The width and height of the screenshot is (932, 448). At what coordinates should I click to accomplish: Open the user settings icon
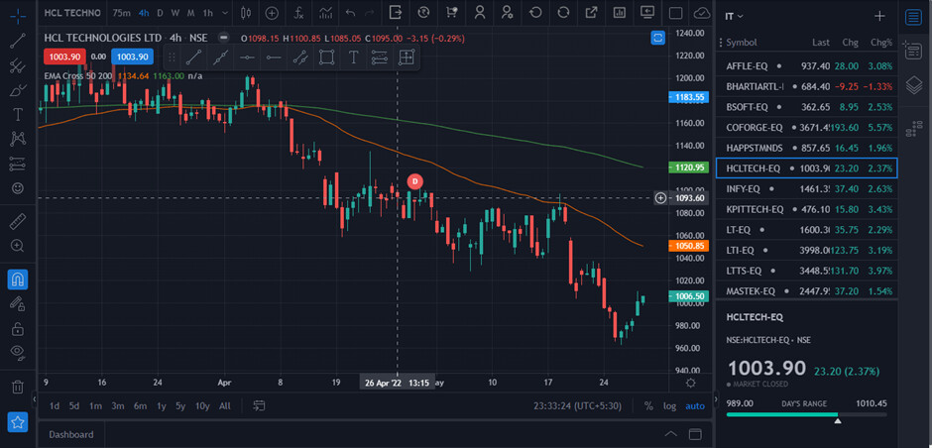(x=507, y=13)
